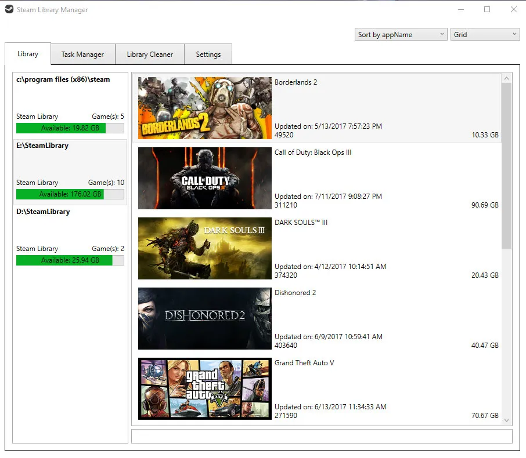
Task: Select the Call of Duty: Black Ops III title
Action: pyautogui.click(x=313, y=152)
